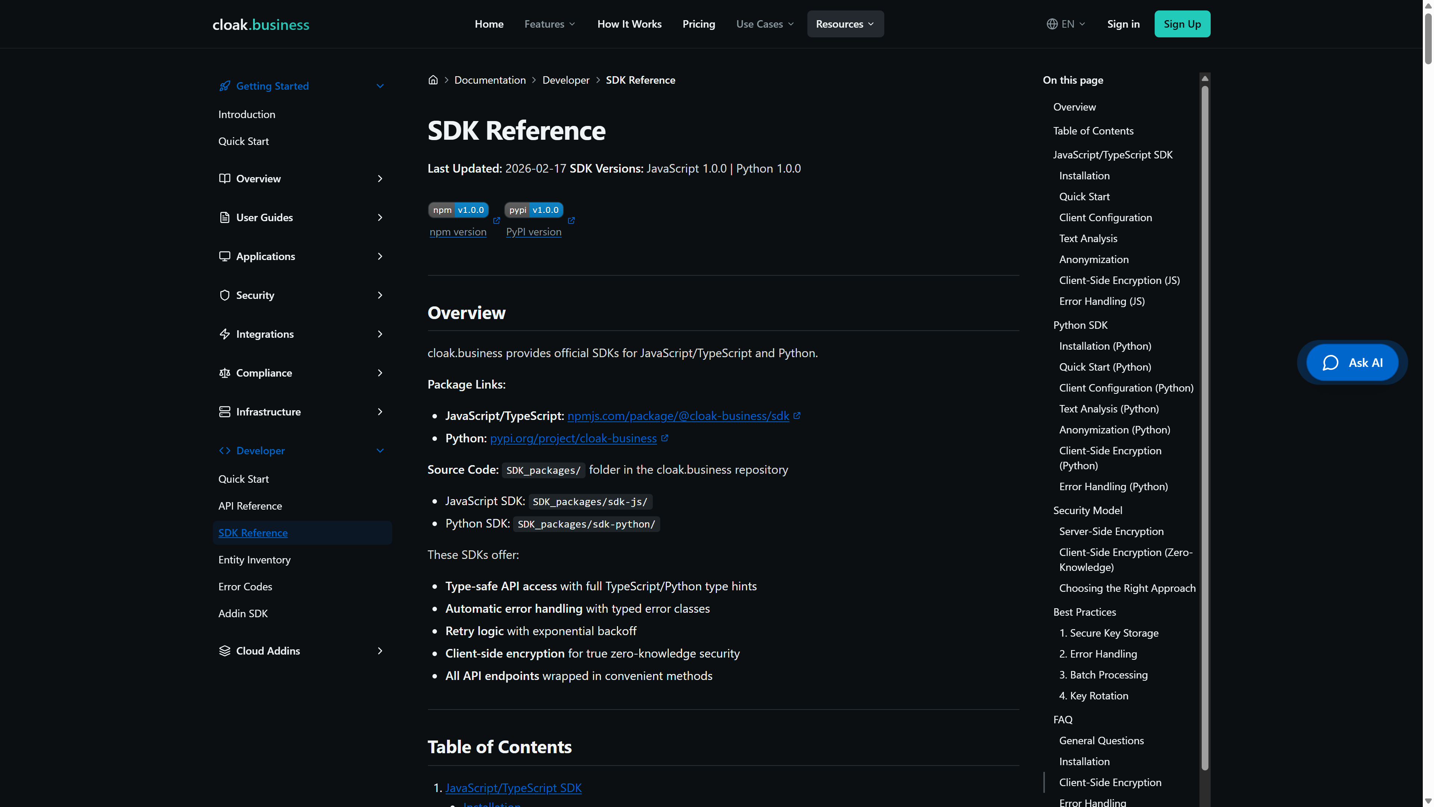Click the Applications monitor icon
Screen dimensions: 1434x807
(224, 256)
